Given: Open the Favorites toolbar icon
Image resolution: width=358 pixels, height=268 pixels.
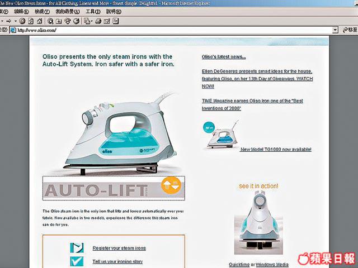Looking at the screenshot, I should click(59, 21).
